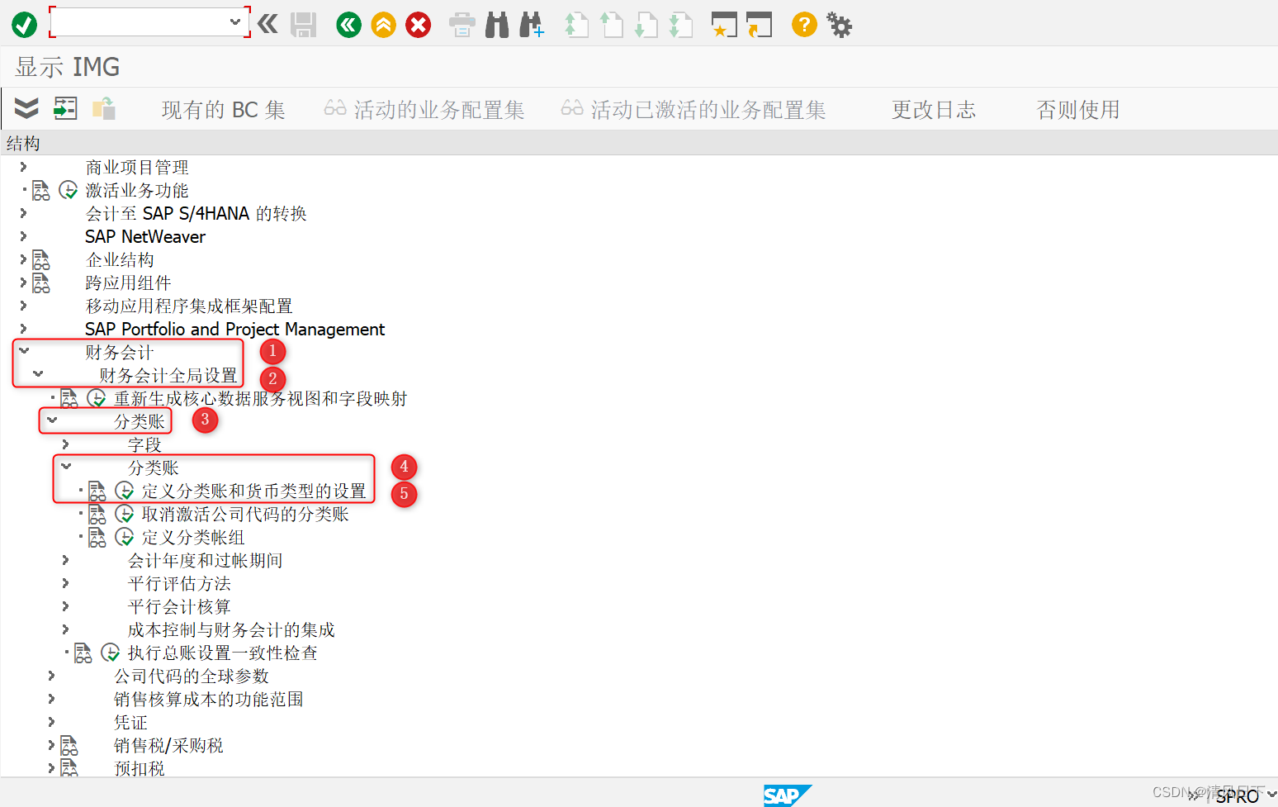Open the command field dropdown arrow
This screenshot has width=1278, height=807.
coord(235,22)
